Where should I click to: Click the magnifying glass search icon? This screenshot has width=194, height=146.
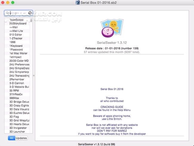[x=7, y=13]
